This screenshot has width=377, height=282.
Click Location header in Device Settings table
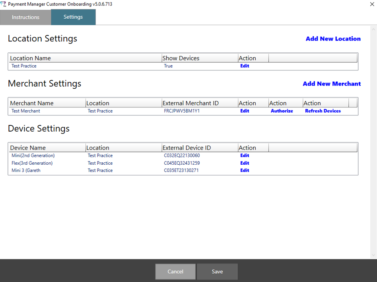pos(124,148)
